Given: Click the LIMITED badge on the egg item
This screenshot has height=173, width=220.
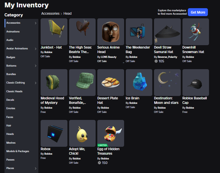Looking at the screenshot, I should pyautogui.click(x=103, y=145).
